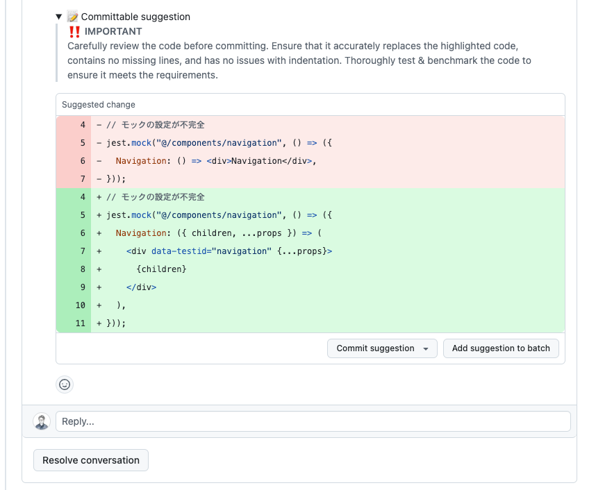This screenshot has width=596, height=490.
Task: Click the user avatar beside the Reply field
Action: (x=42, y=421)
